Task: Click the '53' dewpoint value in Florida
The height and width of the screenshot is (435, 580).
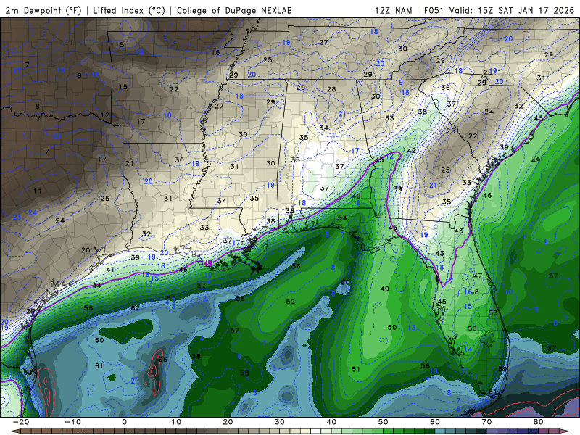Action: pyautogui.click(x=493, y=312)
